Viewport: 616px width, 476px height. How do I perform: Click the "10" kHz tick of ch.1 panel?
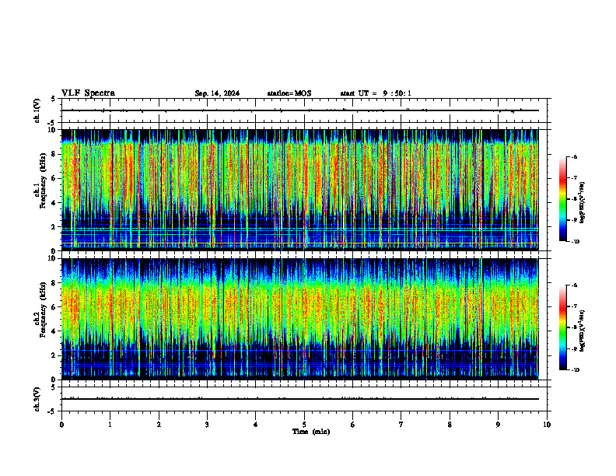53,130
